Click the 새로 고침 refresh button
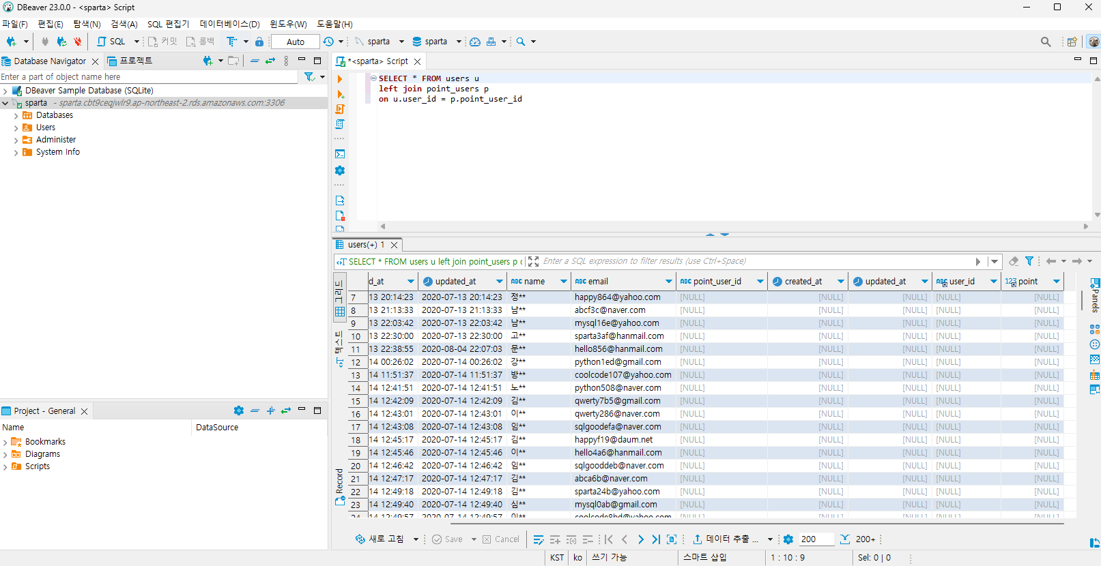 click(x=380, y=539)
